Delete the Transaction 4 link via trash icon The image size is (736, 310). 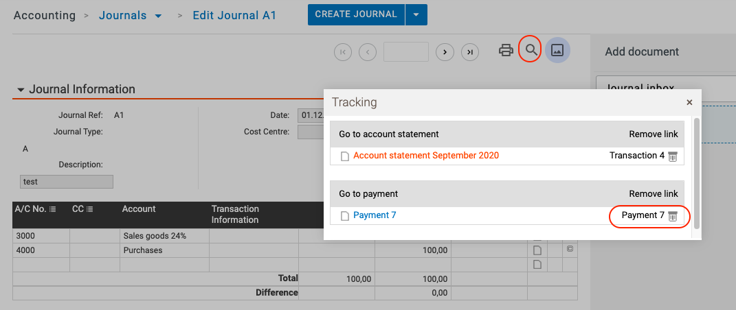(x=673, y=156)
